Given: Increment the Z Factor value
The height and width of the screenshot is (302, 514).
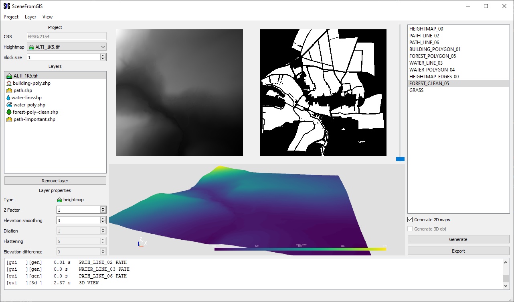Looking at the screenshot, I should (x=103, y=208).
